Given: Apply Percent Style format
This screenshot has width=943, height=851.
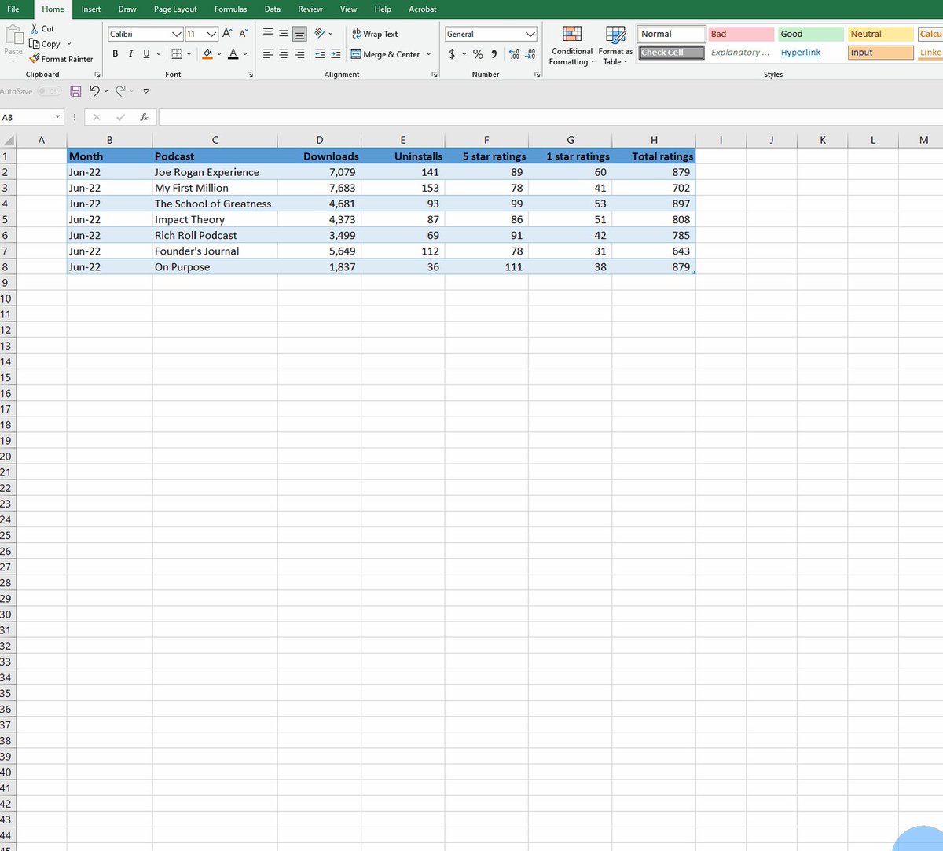Looking at the screenshot, I should pyautogui.click(x=477, y=54).
